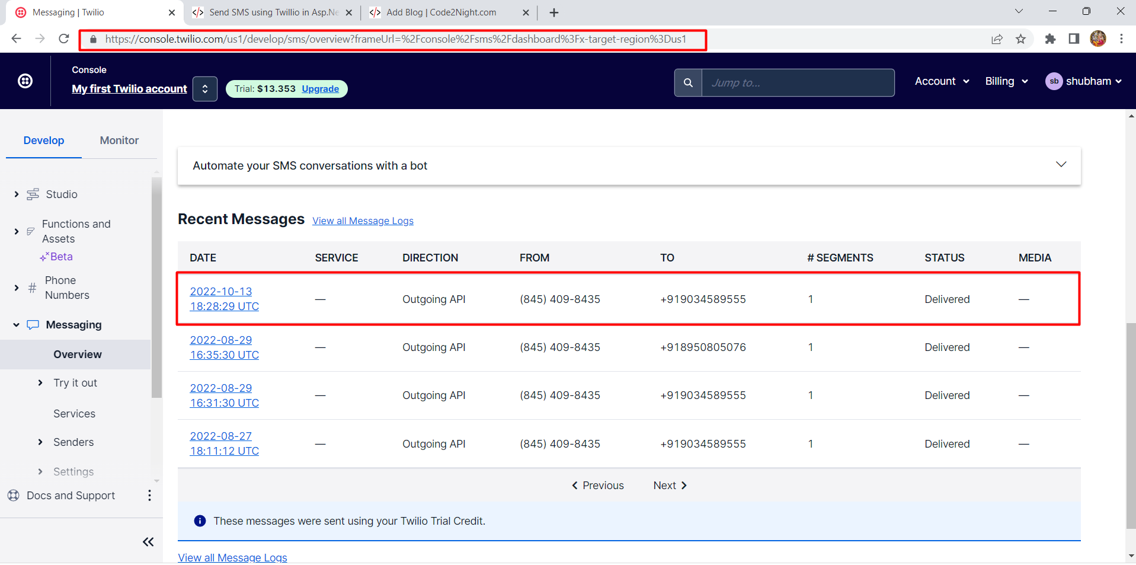This screenshot has height=565, width=1136.
Task: Click the Previous pagination button
Action: tap(597, 486)
